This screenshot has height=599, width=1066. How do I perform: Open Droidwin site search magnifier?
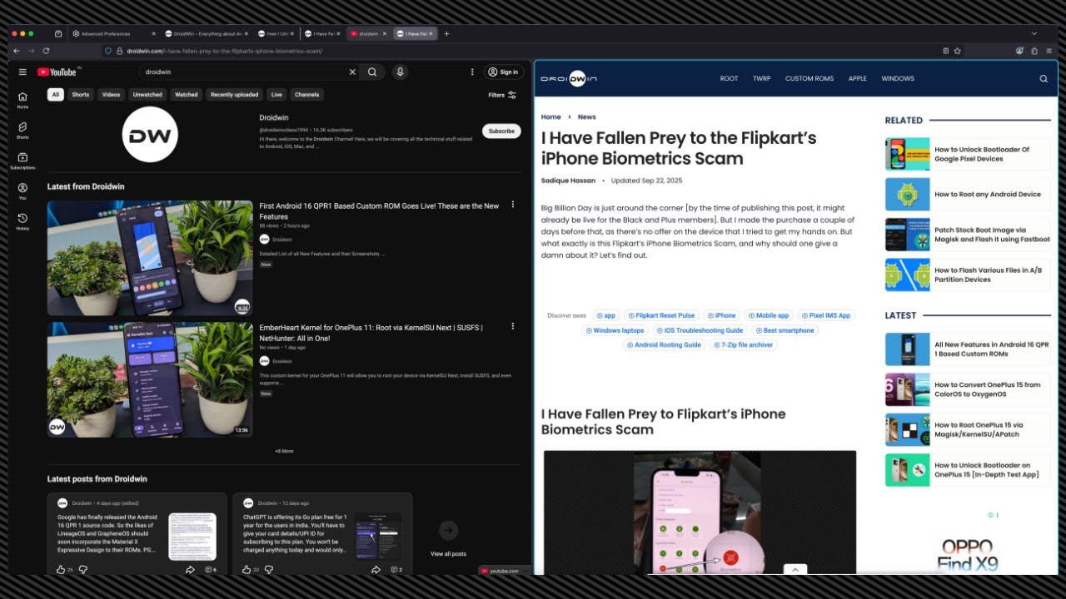coord(1044,79)
